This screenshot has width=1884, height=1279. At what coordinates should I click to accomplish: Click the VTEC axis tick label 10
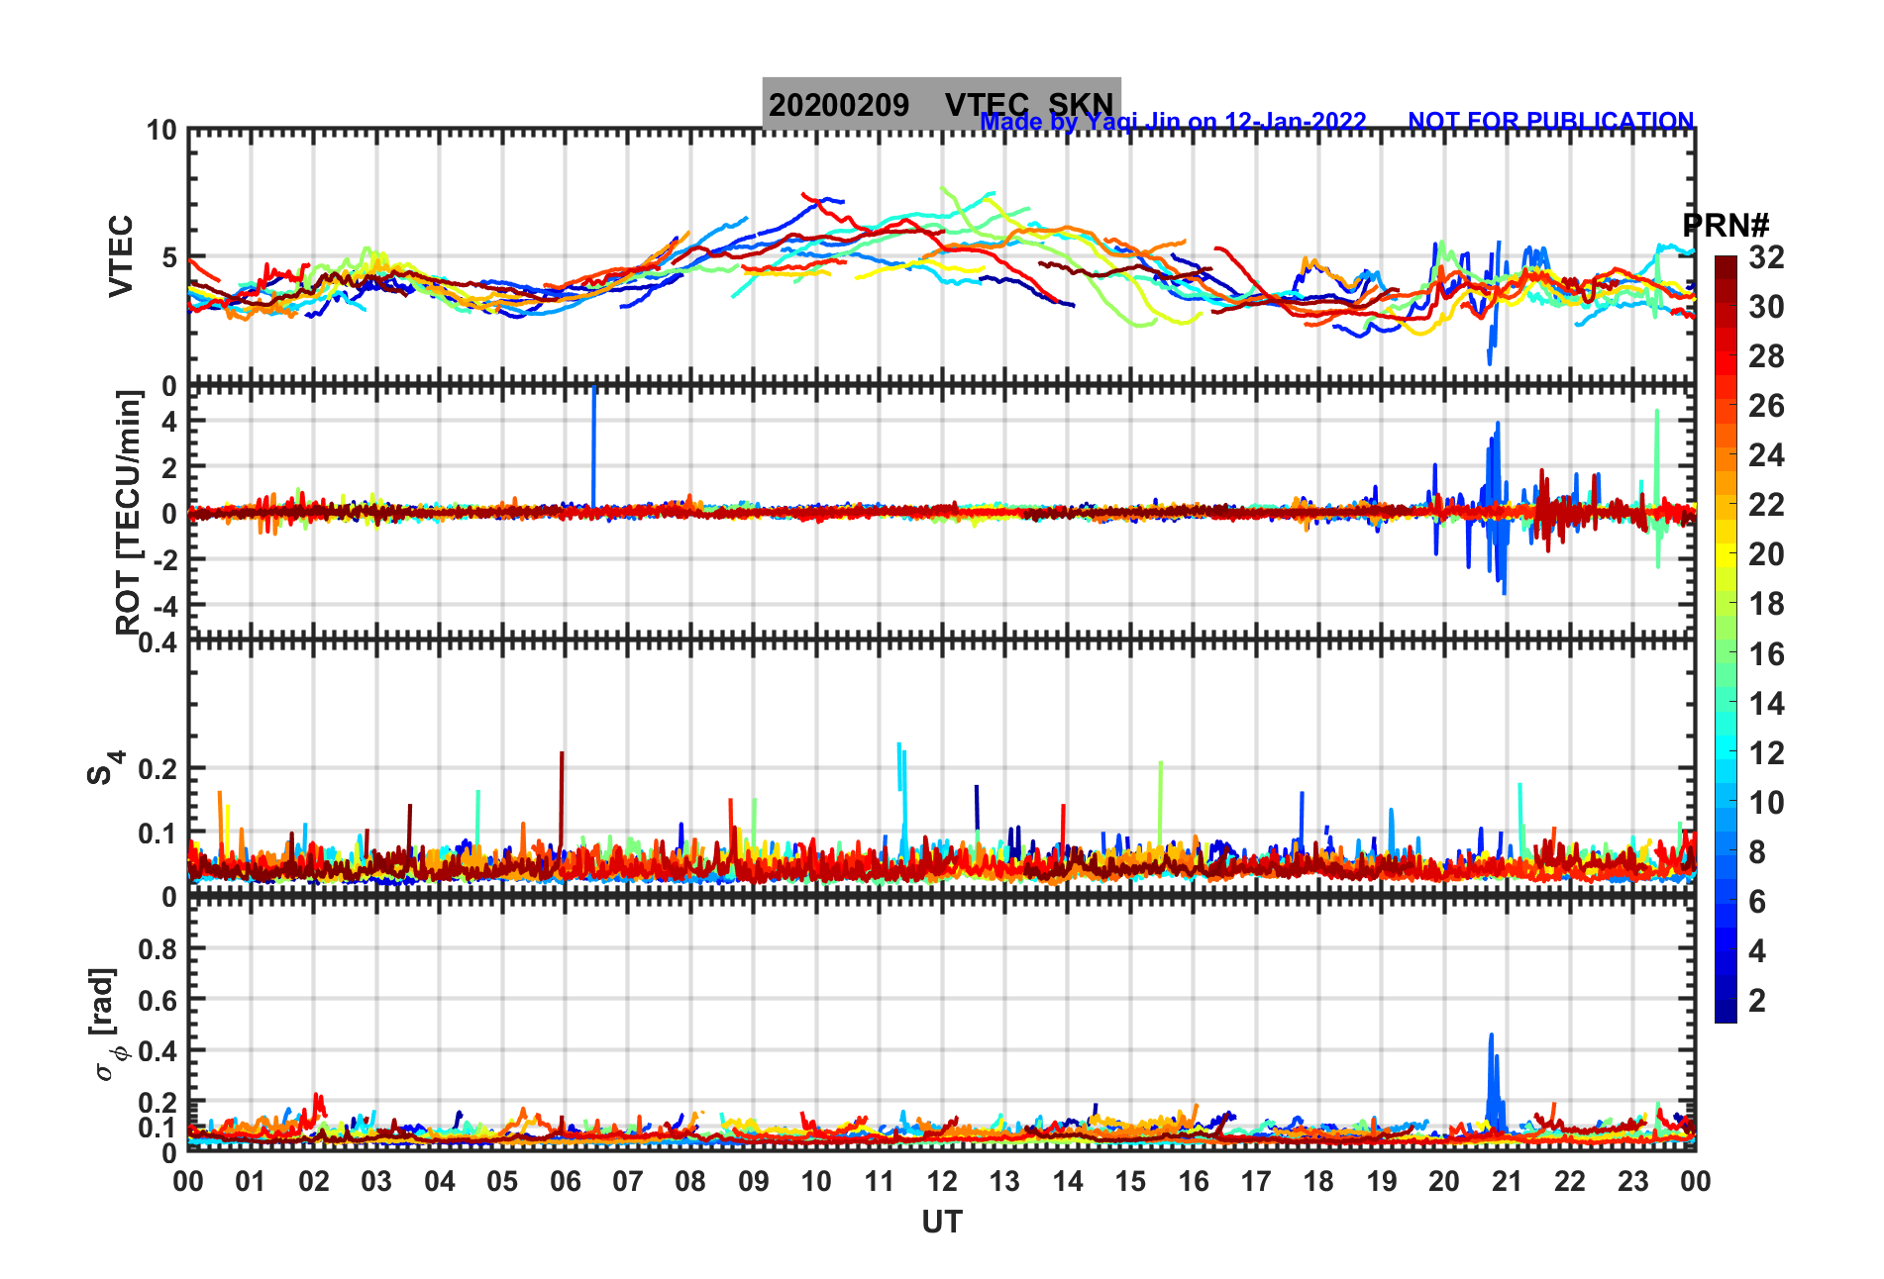pyautogui.click(x=161, y=131)
